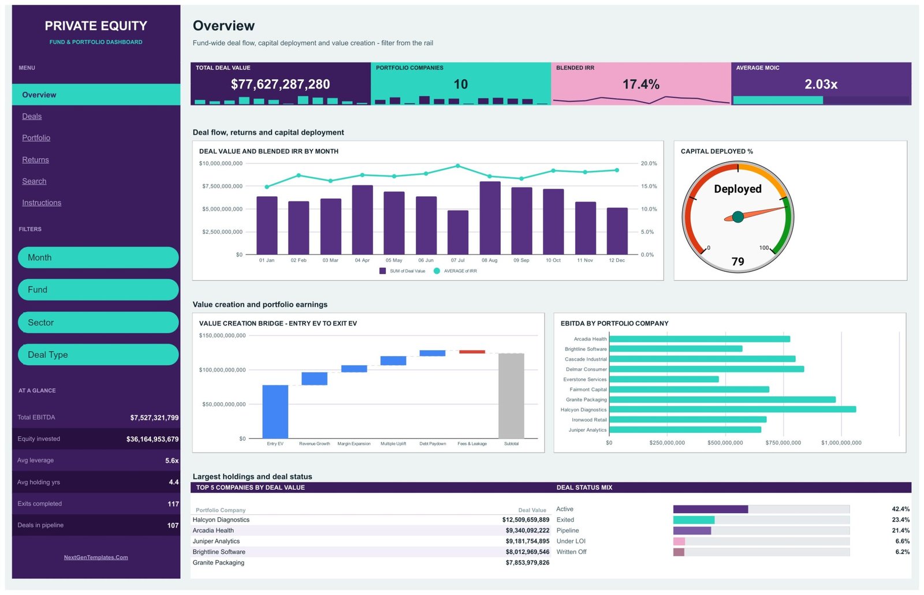Click the Revenue Growth waterfall bar

315,379
